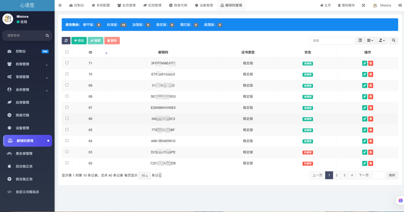This screenshot has height=212, width=404.
Task: Delete row with ID 62
Action: coord(370,163)
